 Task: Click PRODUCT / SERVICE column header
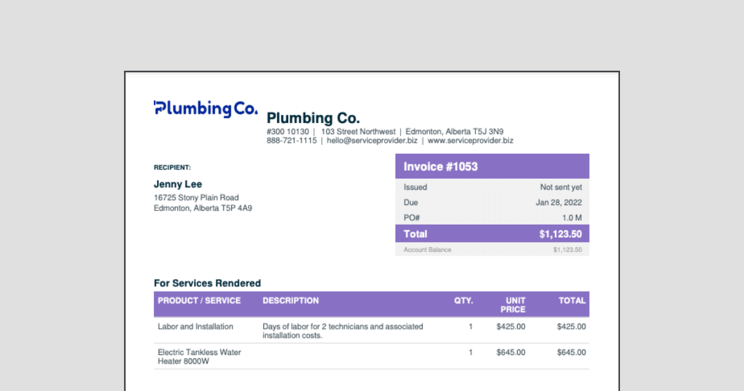coord(199,300)
